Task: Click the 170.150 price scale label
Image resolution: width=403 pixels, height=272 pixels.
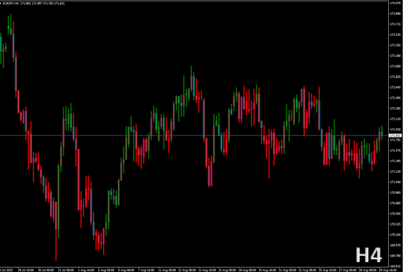Action: tap(395, 235)
